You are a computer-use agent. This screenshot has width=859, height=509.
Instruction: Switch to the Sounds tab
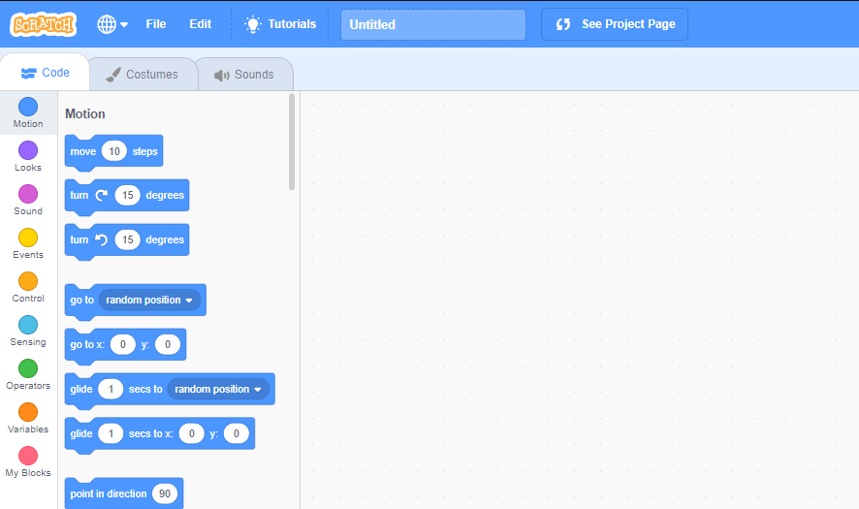244,75
